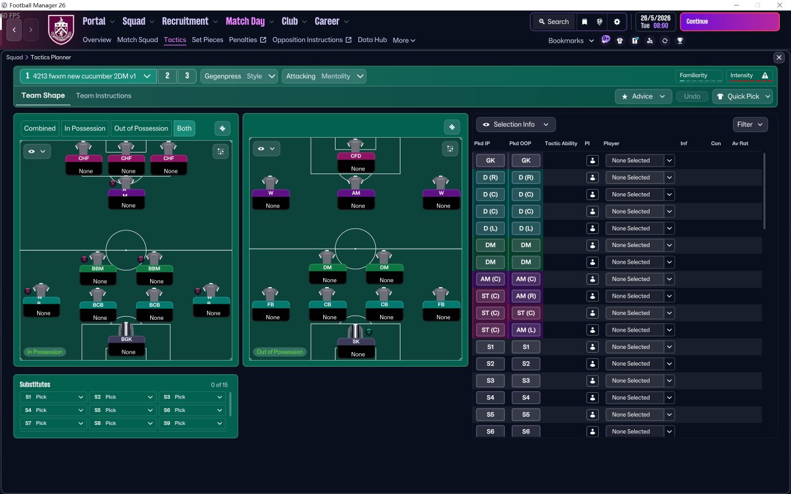Expand the Attacking Mentality dropdown
This screenshot has height=494, width=791.
[324, 77]
